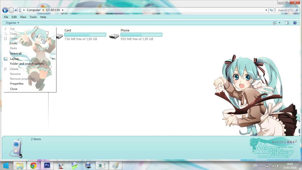
Task: Open the address bar history dropdown
Action: (266, 10)
